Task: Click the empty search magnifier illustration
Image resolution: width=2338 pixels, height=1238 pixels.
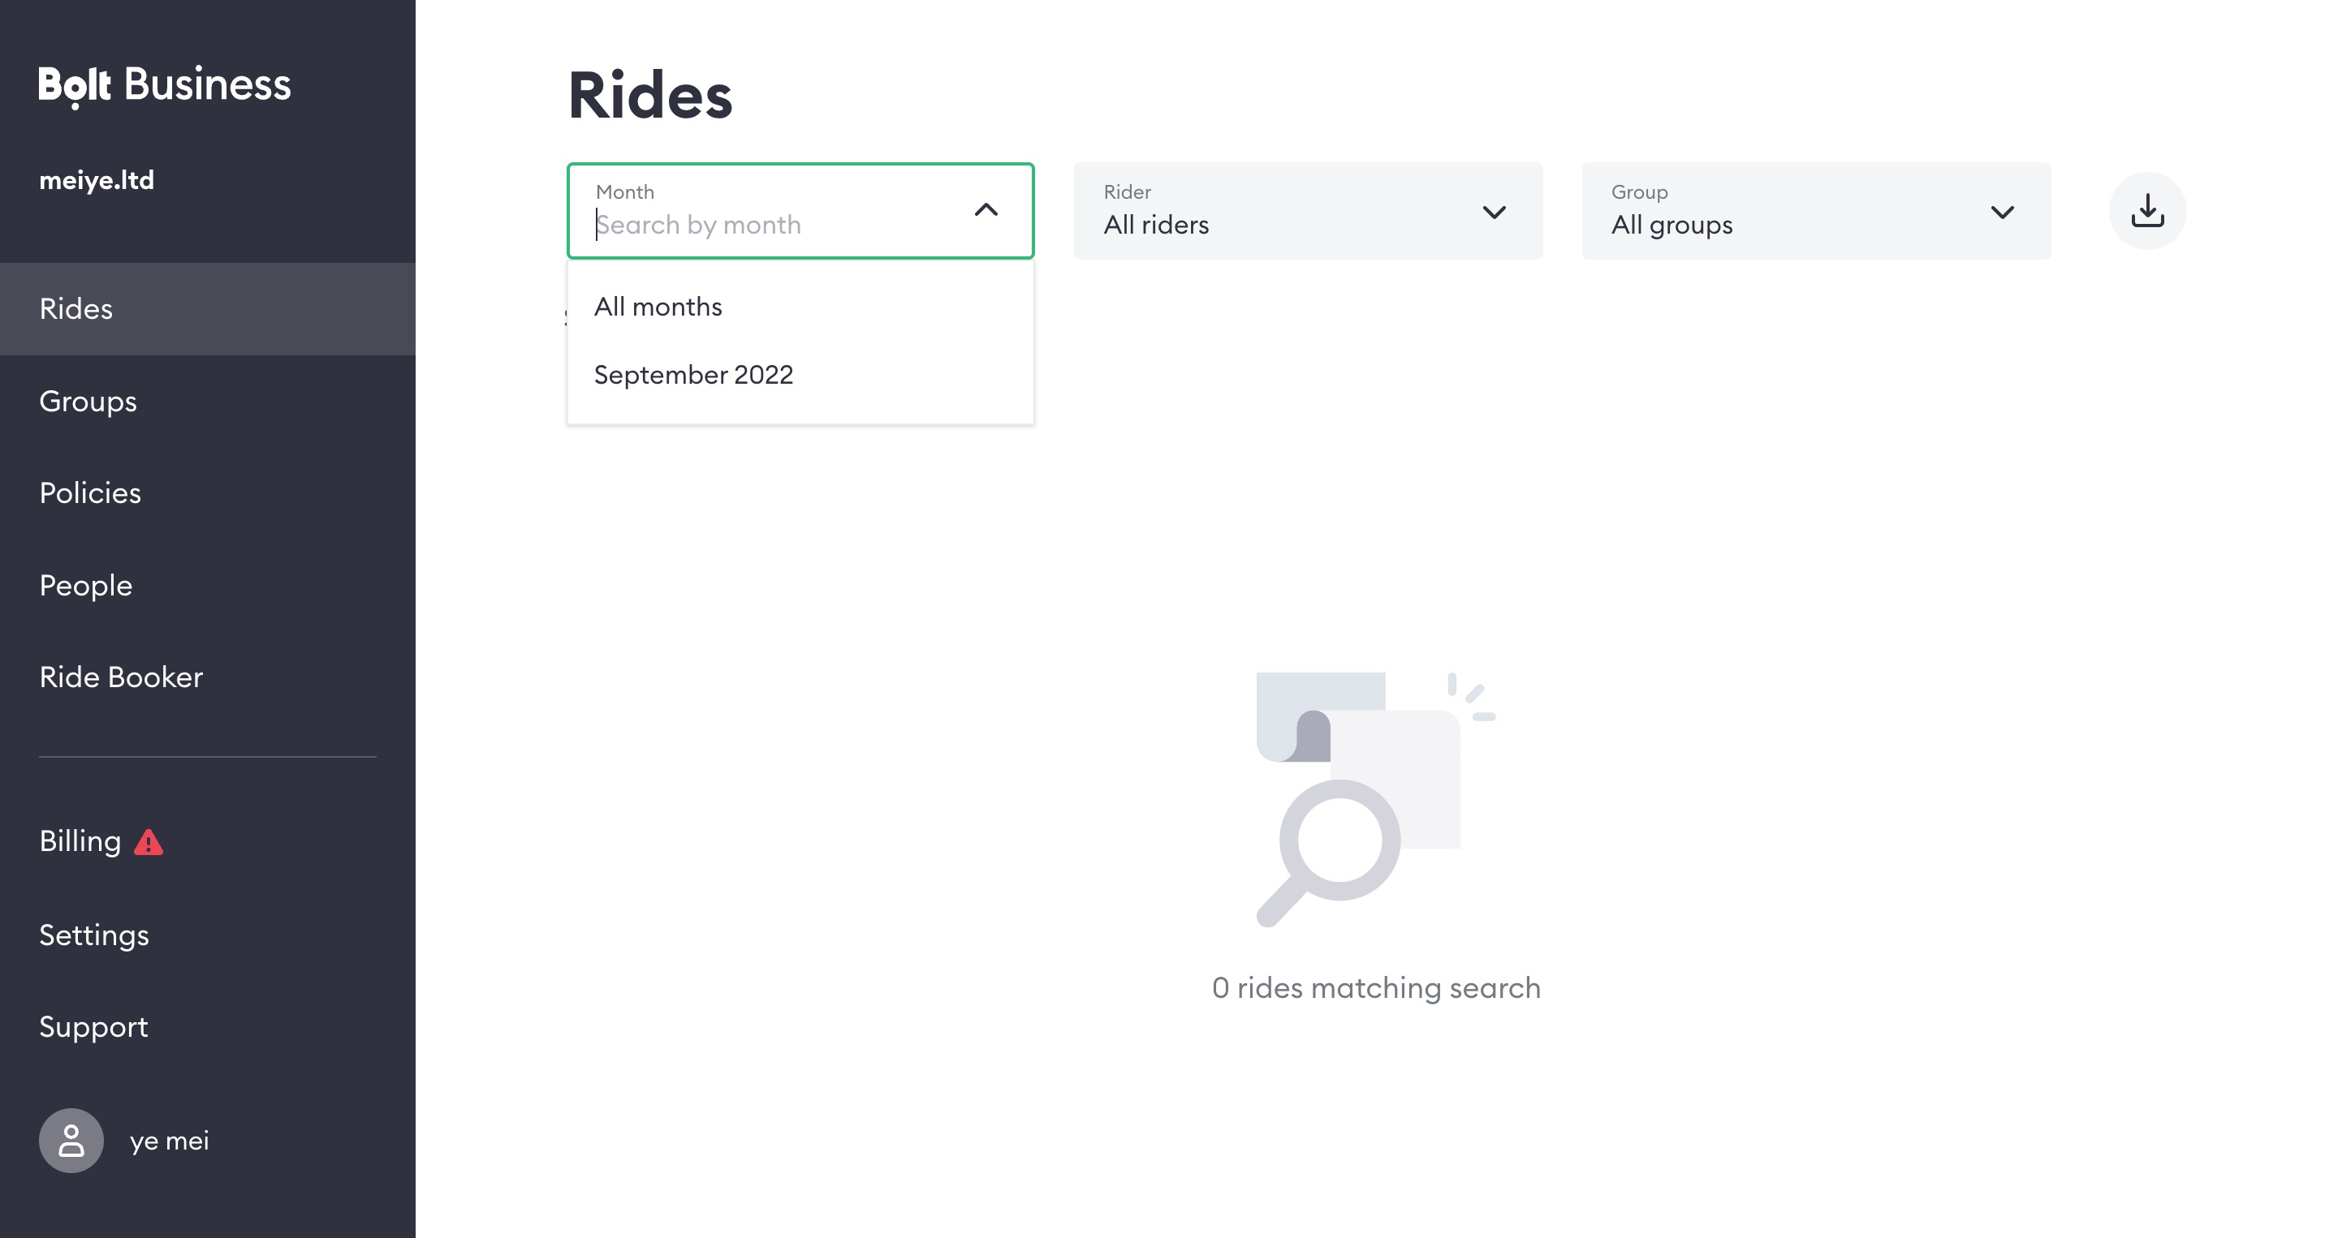Action: pos(1376,800)
